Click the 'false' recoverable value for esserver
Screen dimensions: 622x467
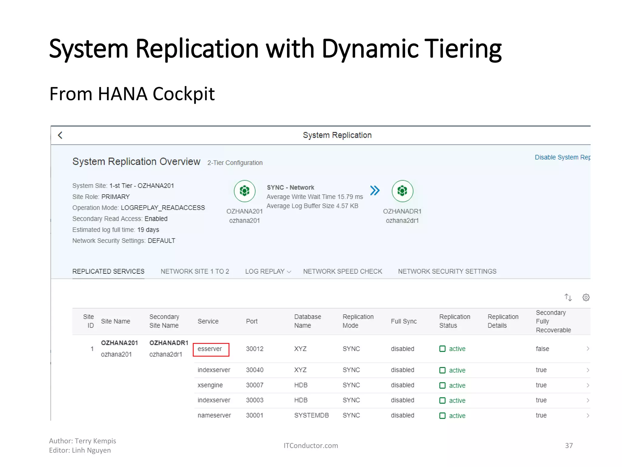(542, 349)
